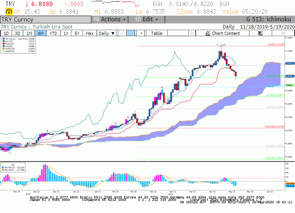Image resolution: width=295 pixels, height=213 pixels.
Task: Open the Daily periodicity dropdown
Action: tap(107, 33)
